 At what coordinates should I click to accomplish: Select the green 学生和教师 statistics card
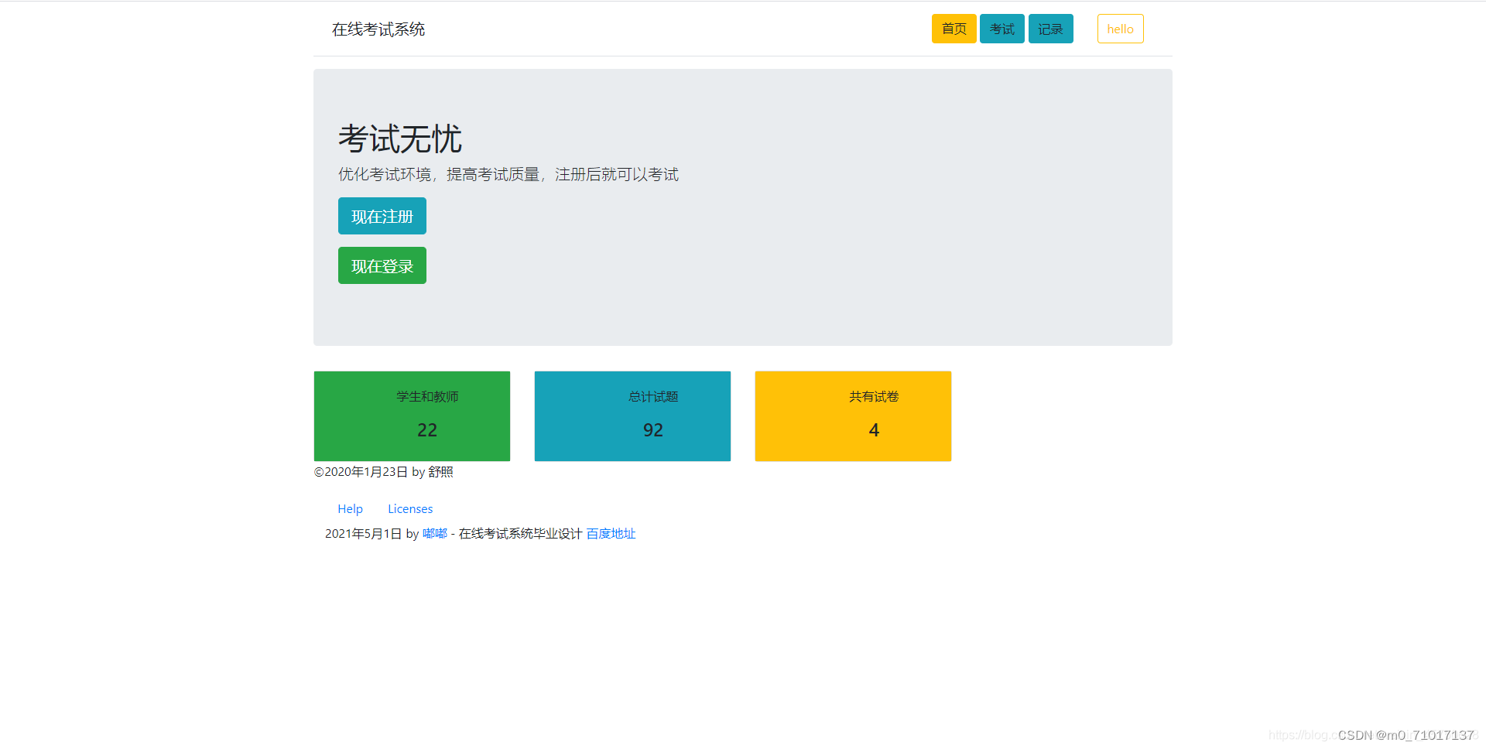(x=411, y=416)
